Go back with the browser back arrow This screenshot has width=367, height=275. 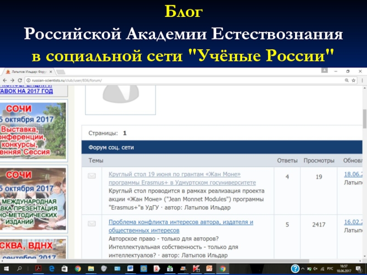click(x=5, y=81)
